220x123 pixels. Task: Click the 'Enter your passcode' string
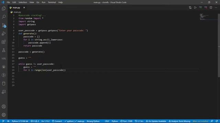[73, 30]
